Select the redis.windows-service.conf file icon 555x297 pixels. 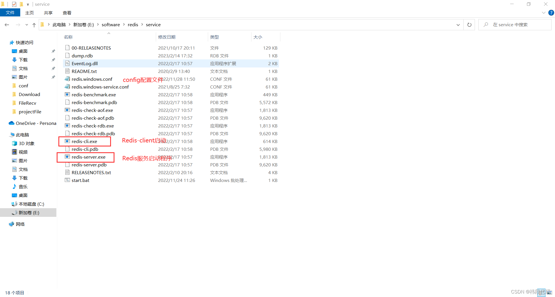(x=67, y=87)
